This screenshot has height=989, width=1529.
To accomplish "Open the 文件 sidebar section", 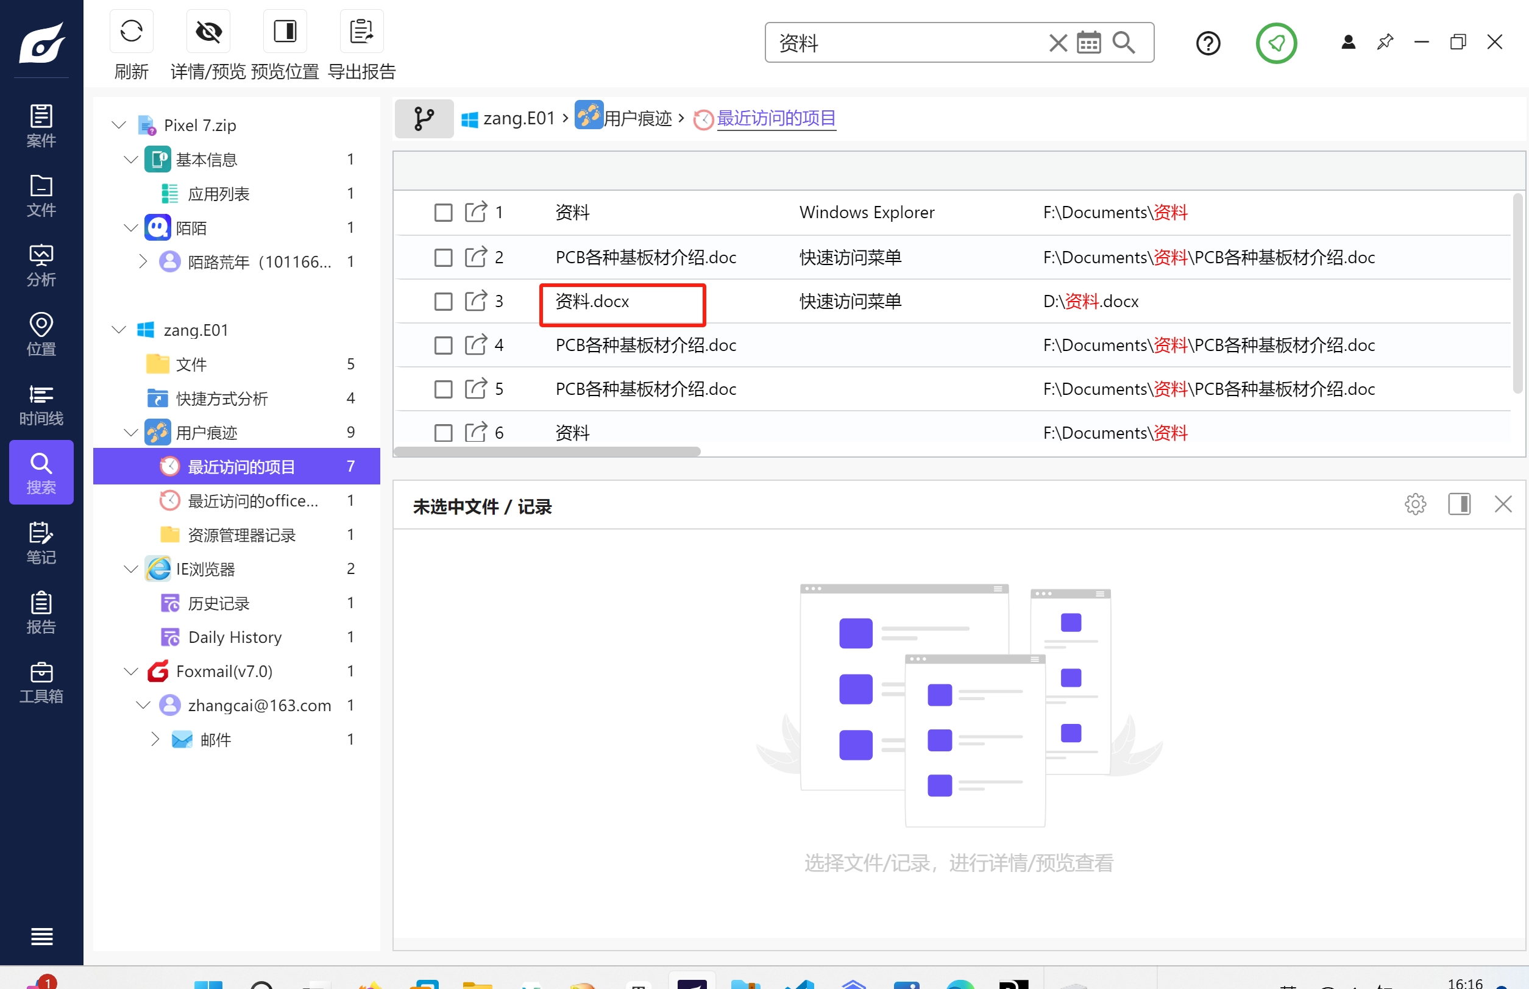I will [x=41, y=195].
